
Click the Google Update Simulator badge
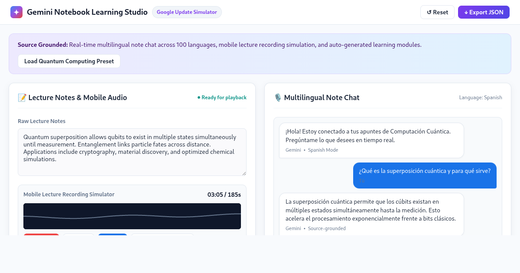pyautogui.click(x=187, y=12)
